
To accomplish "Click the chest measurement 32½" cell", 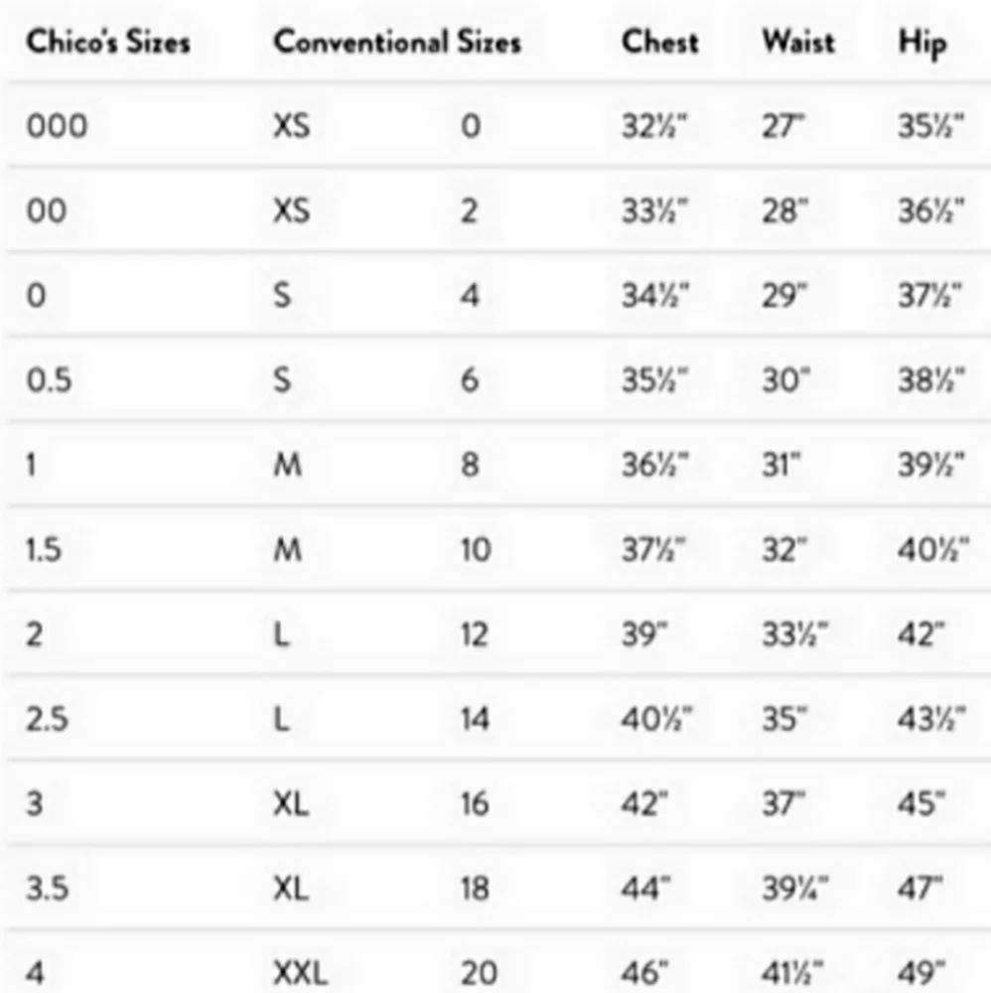I will tap(655, 127).
